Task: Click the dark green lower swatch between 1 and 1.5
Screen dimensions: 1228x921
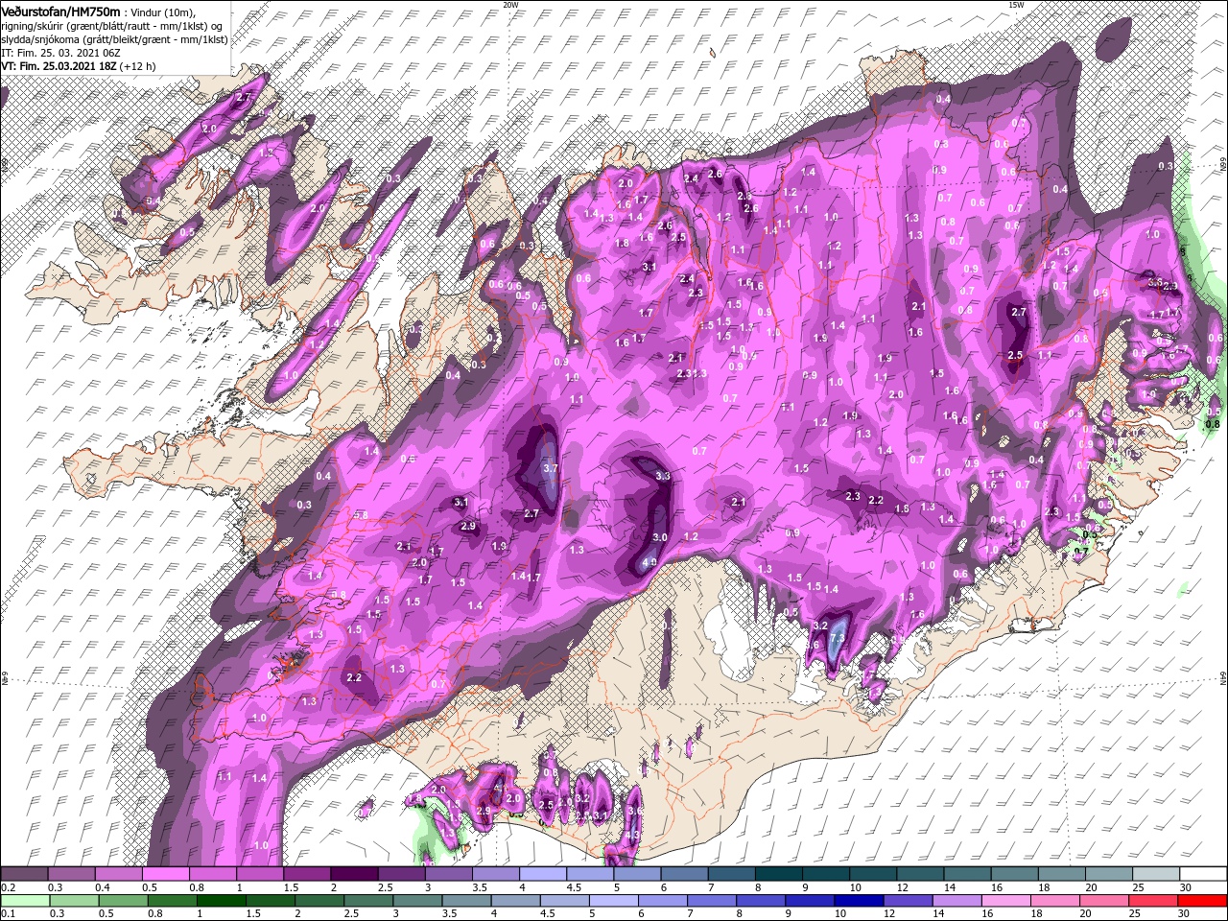Action: [221, 901]
